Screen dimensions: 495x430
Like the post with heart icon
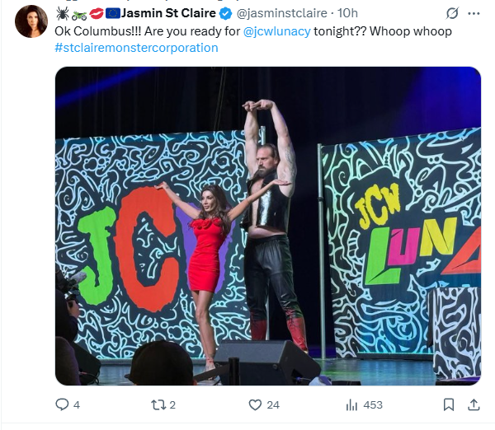tap(255, 404)
